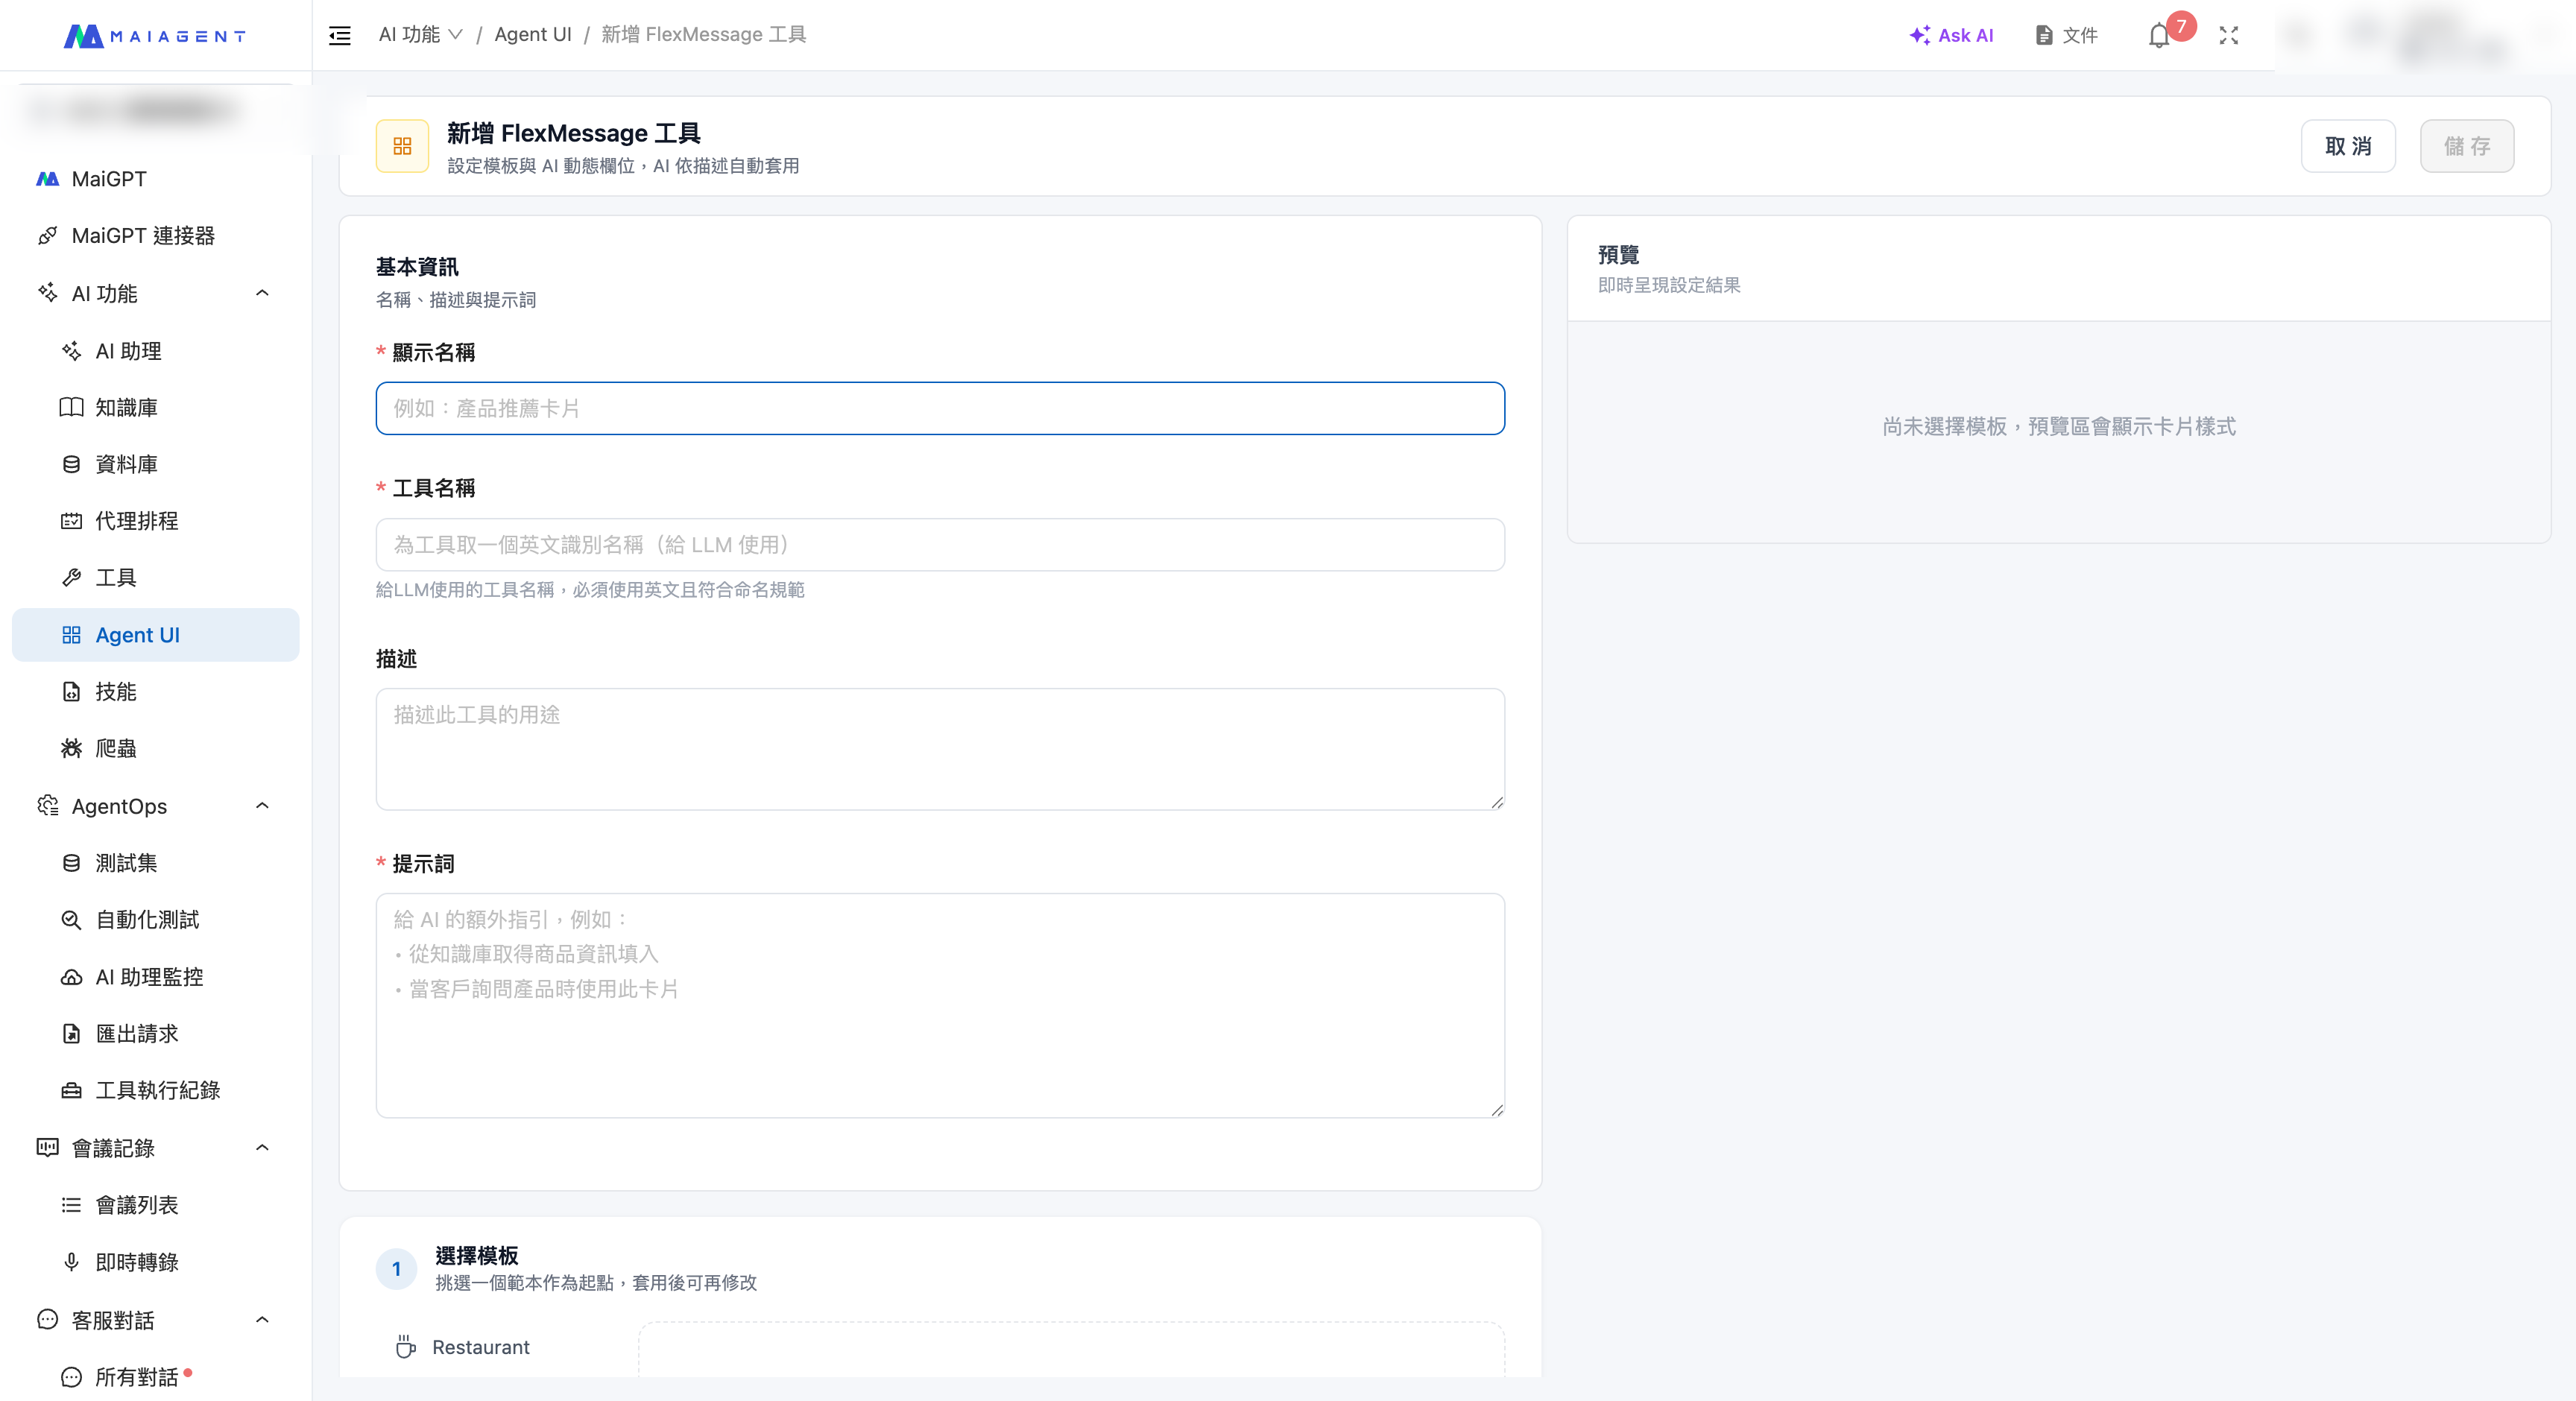Image resolution: width=2576 pixels, height=1401 pixels.
Task: Open the notifications bell
Action: (2159, 36)
